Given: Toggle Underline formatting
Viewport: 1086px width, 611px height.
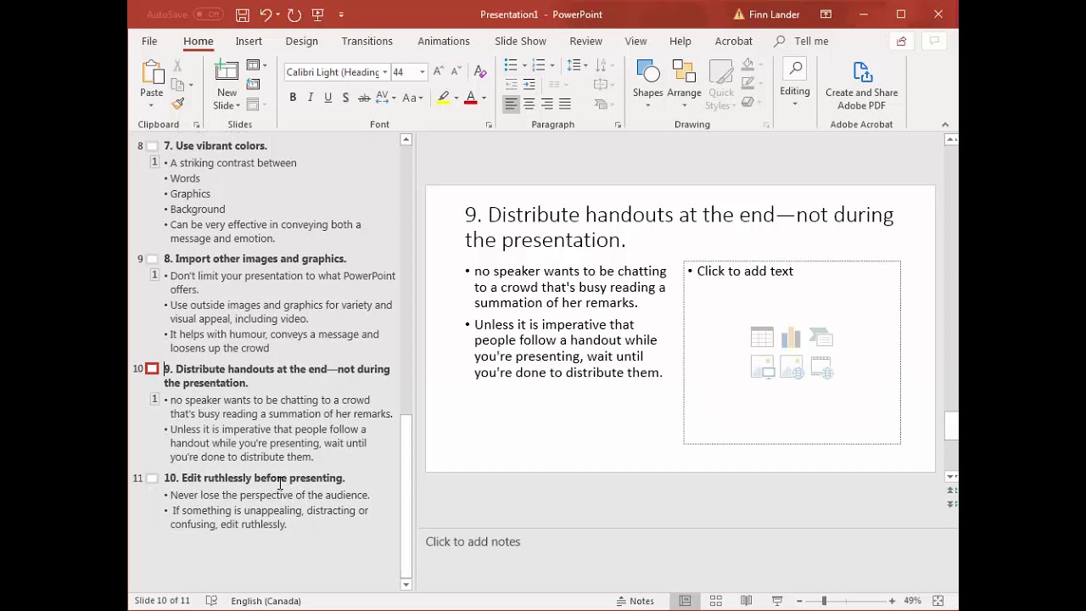Looking at the screenshot, I should 328,98.
